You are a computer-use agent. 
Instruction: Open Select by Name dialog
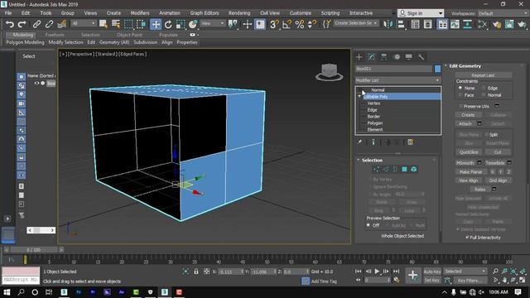coord(116,24)
